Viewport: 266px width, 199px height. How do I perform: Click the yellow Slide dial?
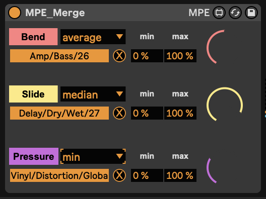click(x=225, y=105)
